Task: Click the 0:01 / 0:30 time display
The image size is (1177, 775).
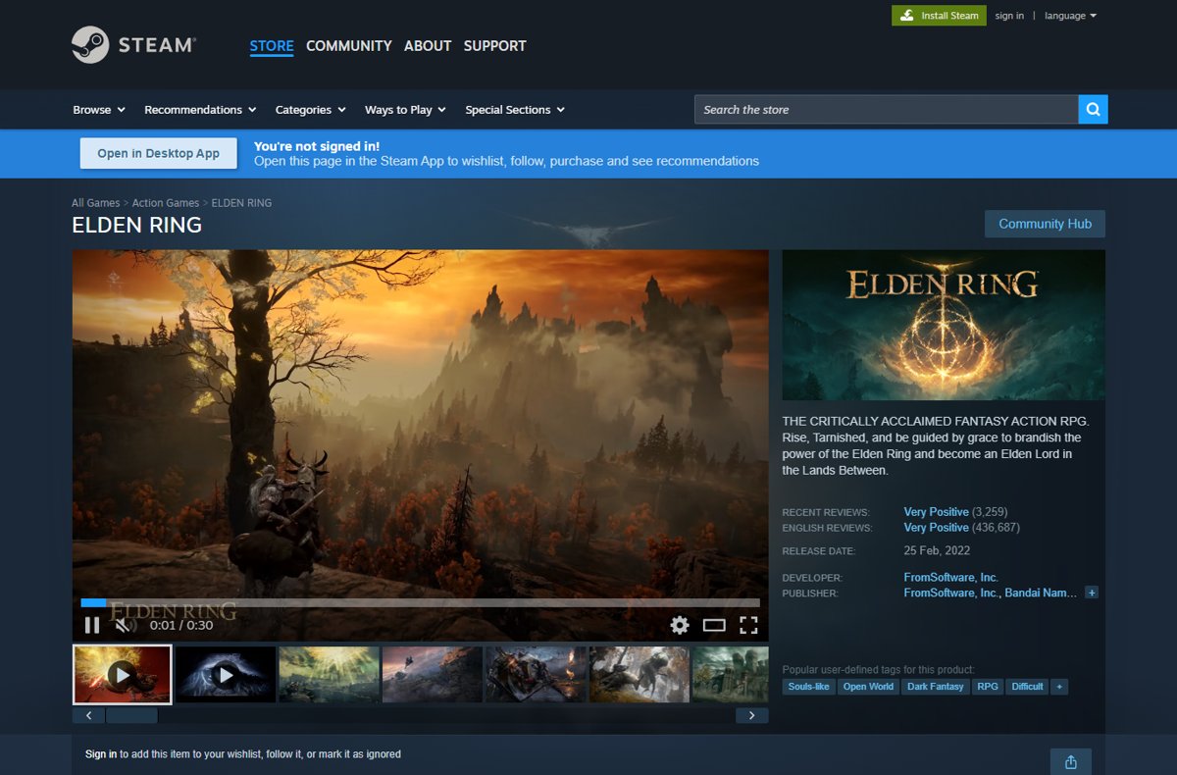Action: [x=181, y=625]
